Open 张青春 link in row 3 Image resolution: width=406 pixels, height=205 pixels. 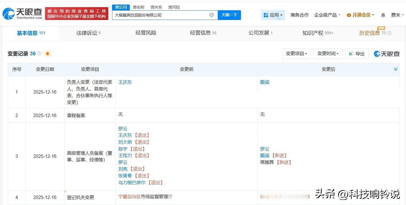coord(125,176)
